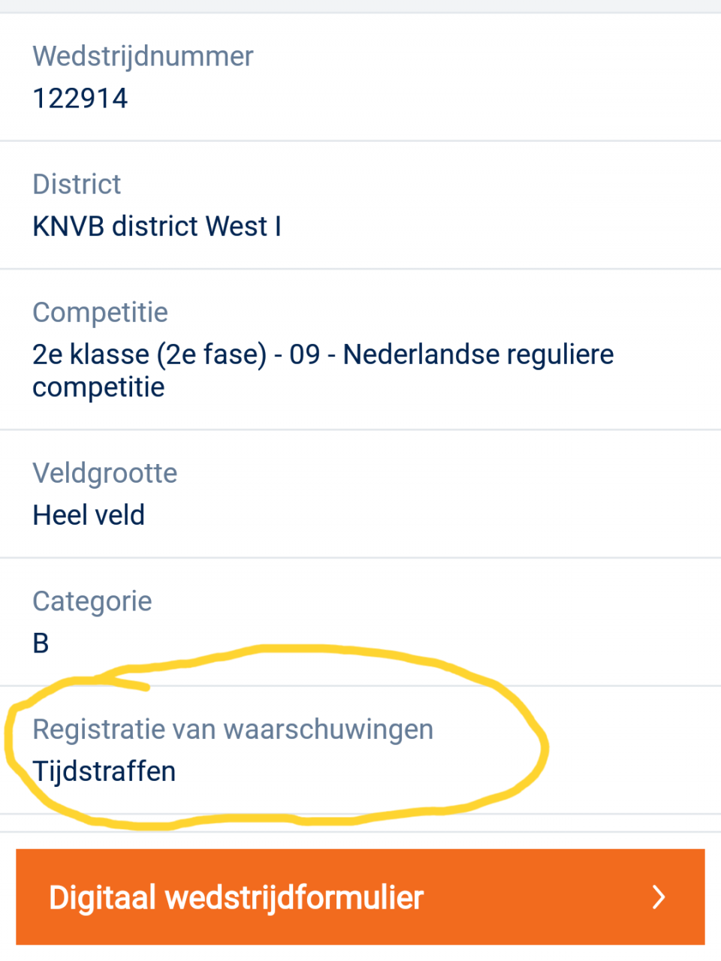Click the word 'competitie' on the second value line
Viewport: 721px width, 961px height.
(98, 387)
